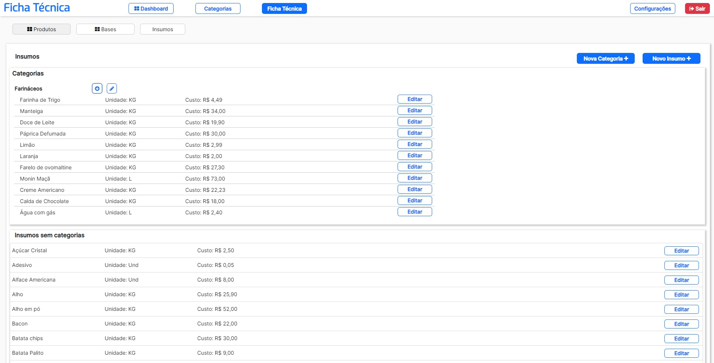The image size is (714, 363).
Task: Click Nova Categoria + button
Action: tap(605, 59)
